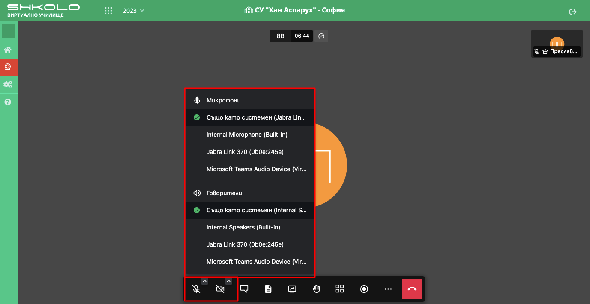Expand video options chevron above camera
Image resolution: width=590 pixels, height=304 pixels.
pos(229,281)
